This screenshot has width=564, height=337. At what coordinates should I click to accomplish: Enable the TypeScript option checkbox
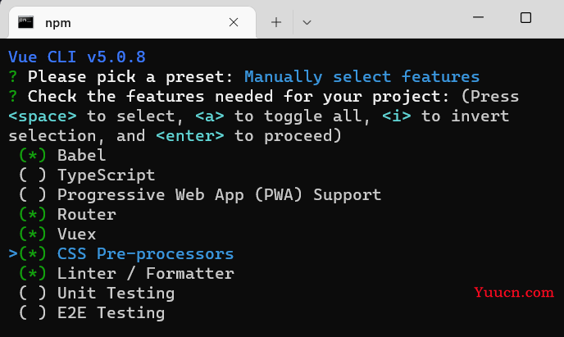[33, 175]
